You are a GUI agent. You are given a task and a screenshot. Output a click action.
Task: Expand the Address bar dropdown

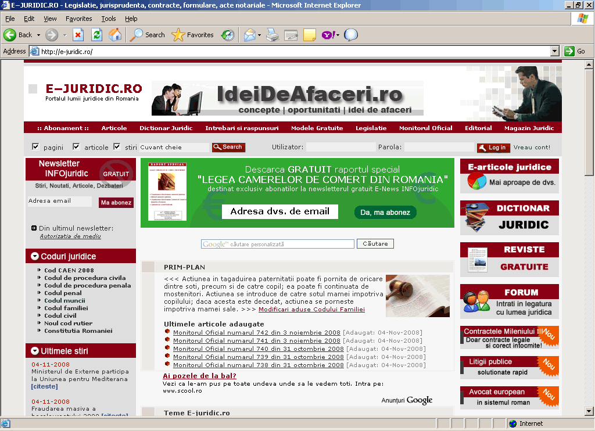click(x=555, y=51)
